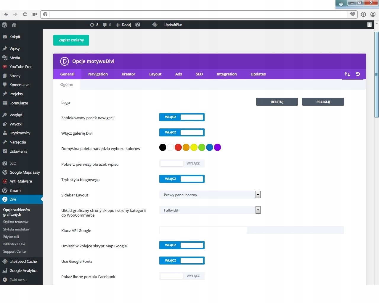The height and width of the screenshot is (303, 379).
Task: Click PRZEŚLIJ logo upload button
Action: click(323, 102)
